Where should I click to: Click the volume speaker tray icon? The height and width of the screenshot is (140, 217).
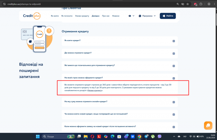[x=194, y=136]
